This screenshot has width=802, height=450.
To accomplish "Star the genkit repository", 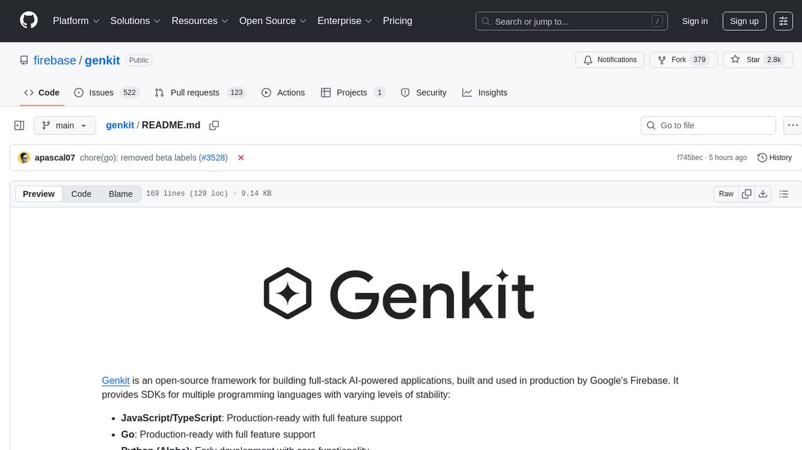I will 757,59.
